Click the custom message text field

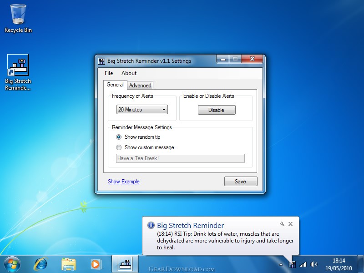[x=180, y=158]
